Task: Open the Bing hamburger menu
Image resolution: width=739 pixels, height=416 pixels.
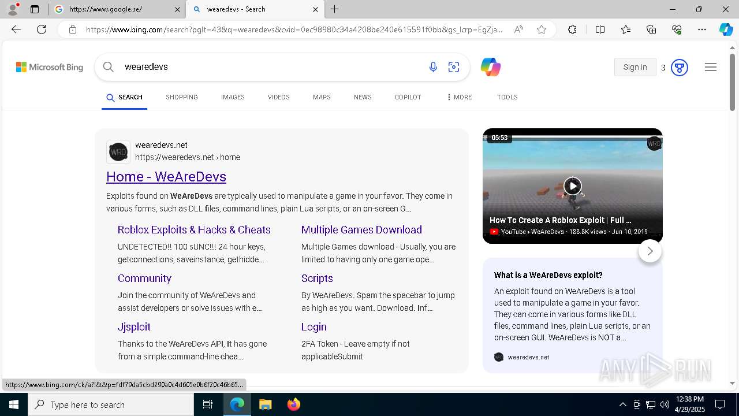Action: pos(711,67)
